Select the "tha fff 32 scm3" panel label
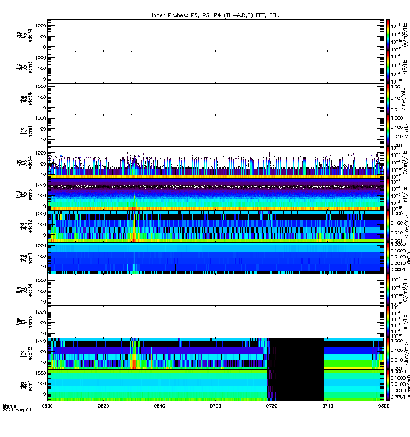This screenshot has width=410, height=437. (24, 67)
